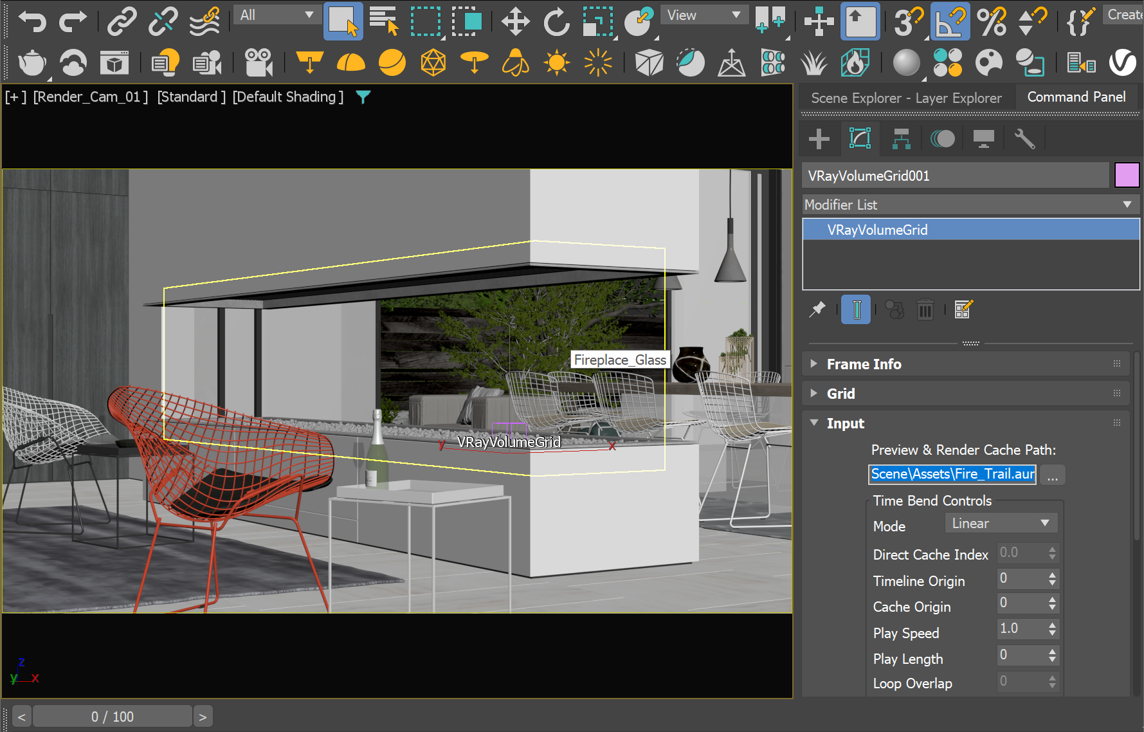This screenshot has height=732, width=1144.
Task: Click the next frame arrow button
Action: pos(203,717)
